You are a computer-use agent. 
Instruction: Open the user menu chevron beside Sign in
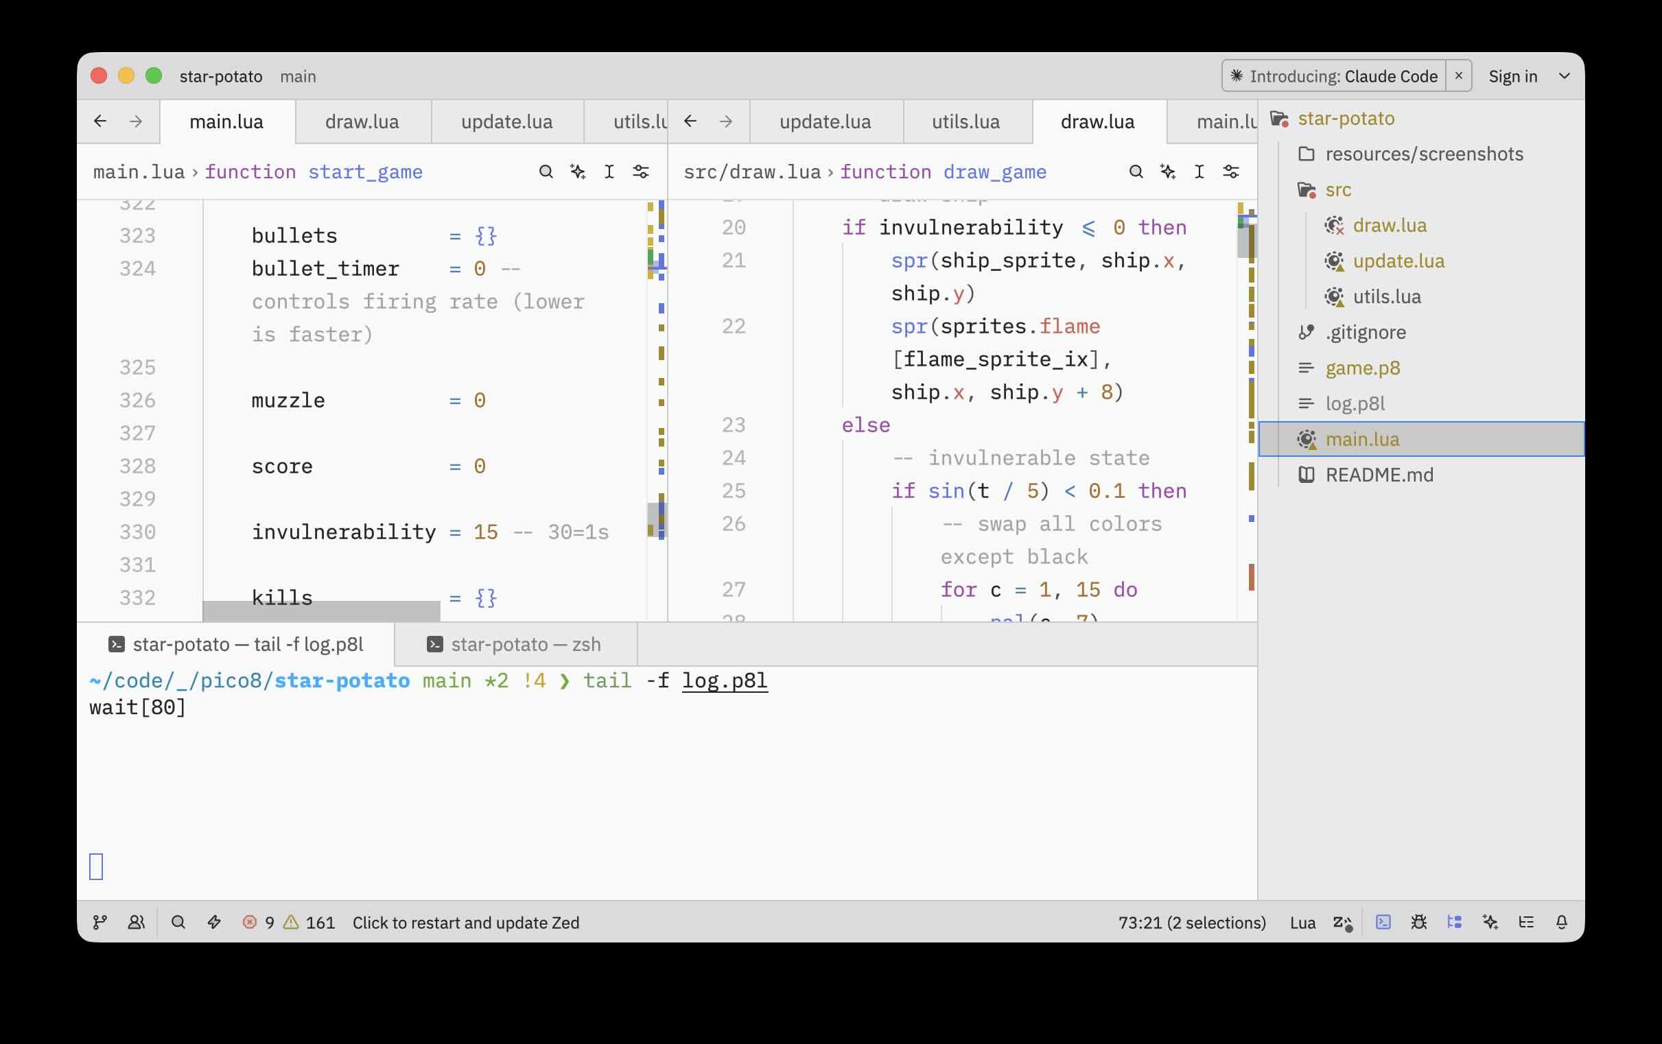1564,76
